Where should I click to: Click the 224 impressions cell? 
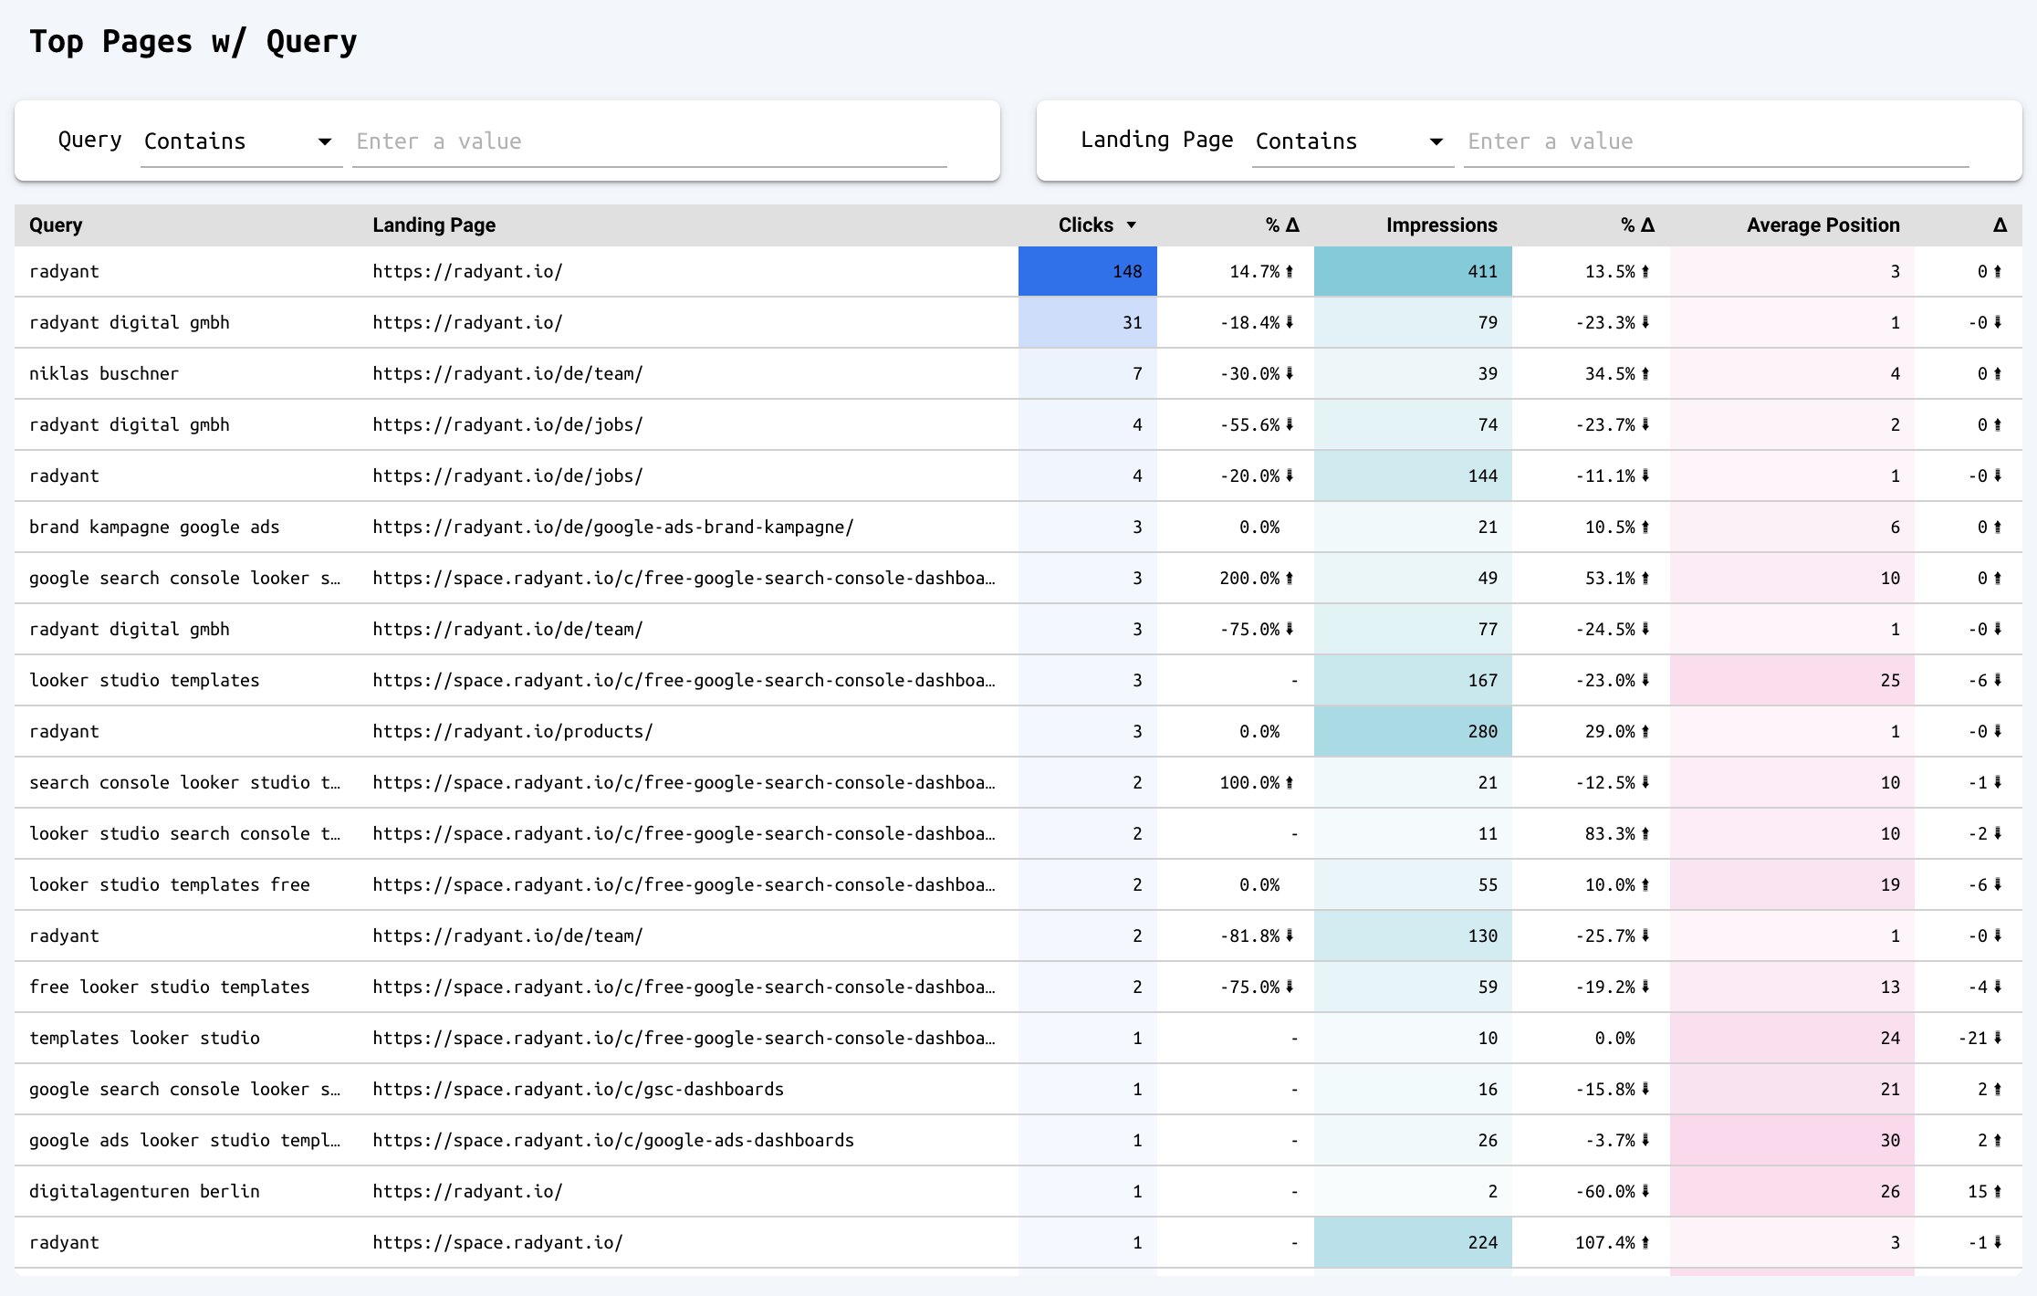point(1413,1242)
